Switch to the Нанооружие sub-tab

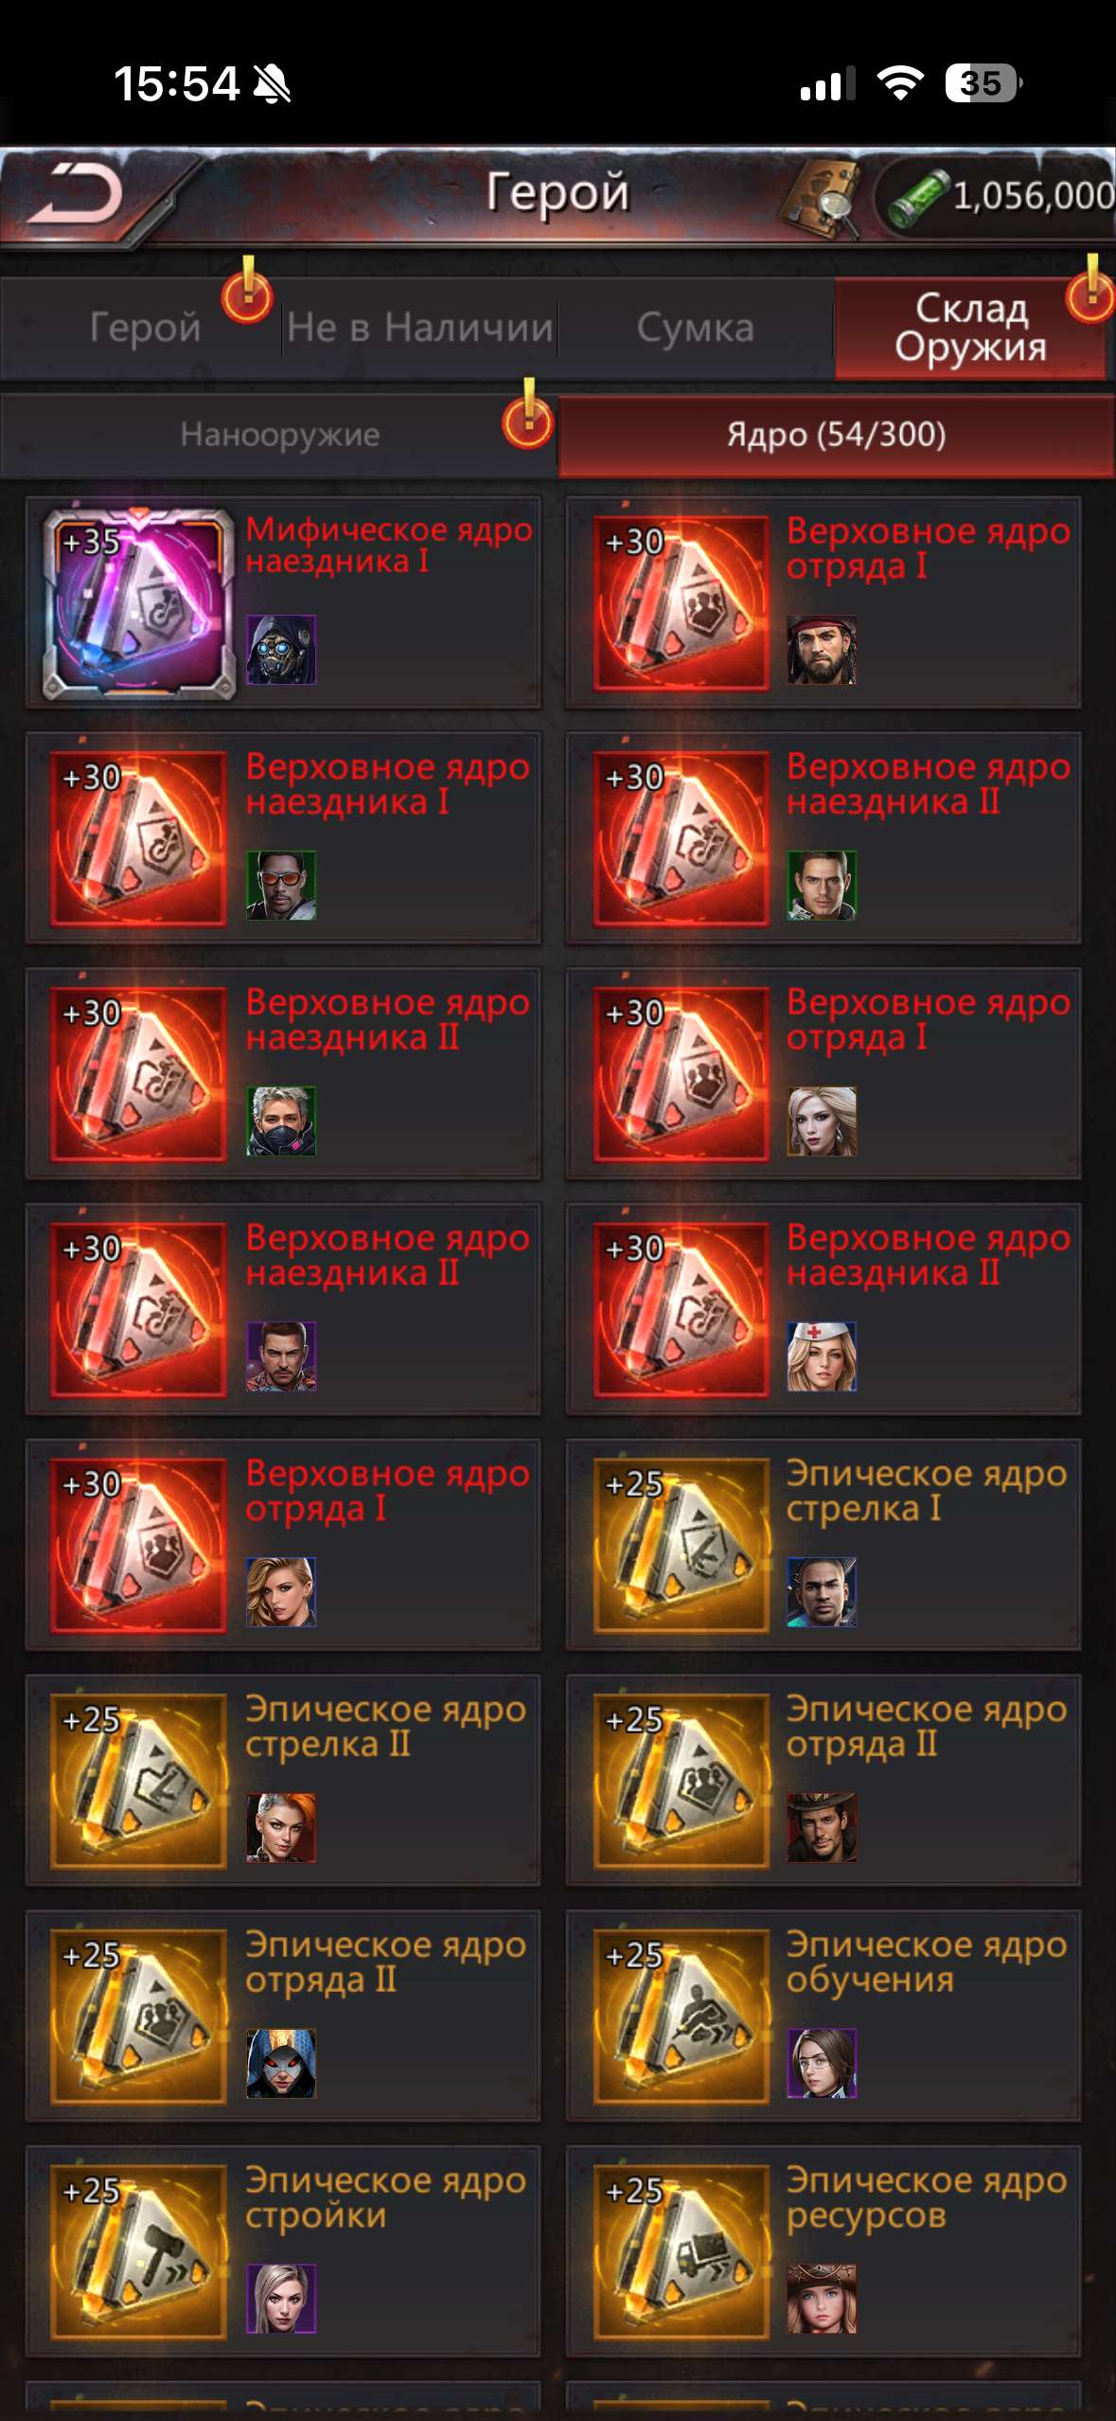point(279,435)
